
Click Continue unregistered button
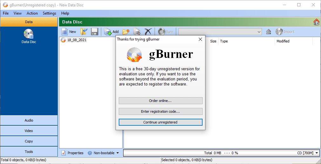[x=161, y=122]
